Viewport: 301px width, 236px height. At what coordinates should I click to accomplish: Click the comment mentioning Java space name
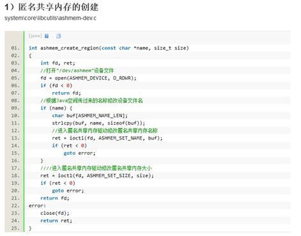point(91,100)
